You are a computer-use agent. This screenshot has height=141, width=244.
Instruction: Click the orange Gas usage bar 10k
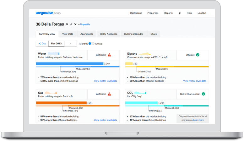[61, 103]
